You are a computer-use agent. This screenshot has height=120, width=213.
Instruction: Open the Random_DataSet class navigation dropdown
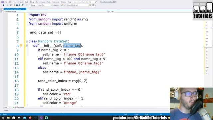pos(56,12)
